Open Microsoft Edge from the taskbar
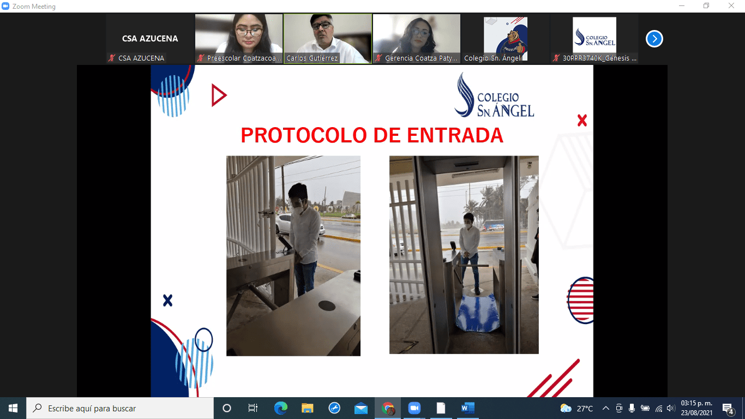This screenshot has width=745, height=419. click(281, 408)
